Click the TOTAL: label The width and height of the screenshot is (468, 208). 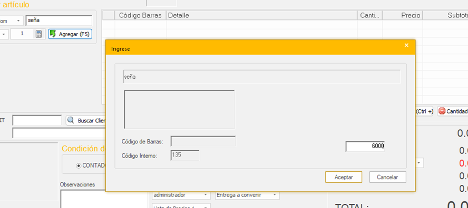click(x=352, y=206)
